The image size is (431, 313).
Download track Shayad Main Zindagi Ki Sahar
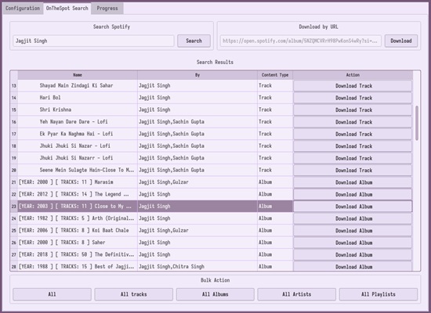[353, 85]
